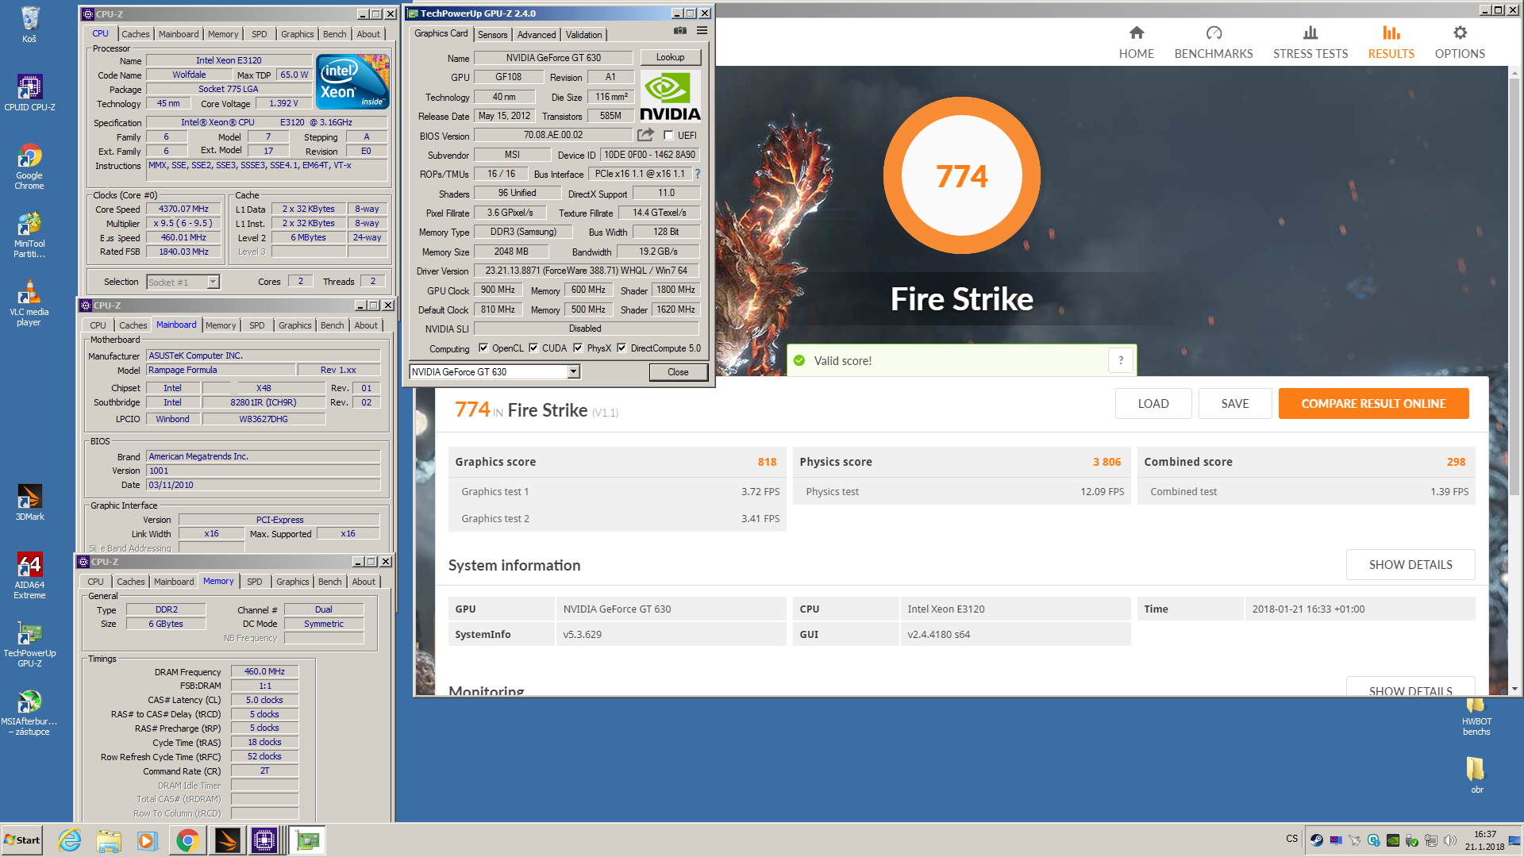Select RESULTS tab in 3DMark

1391,42
